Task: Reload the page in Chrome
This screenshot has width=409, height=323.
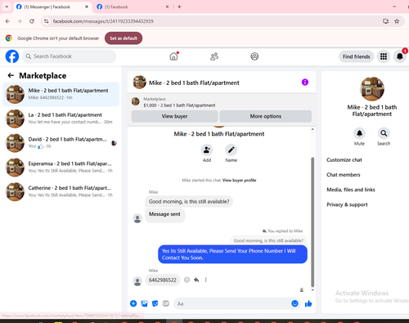Action: pyautogui.click(x=32, y=21)
